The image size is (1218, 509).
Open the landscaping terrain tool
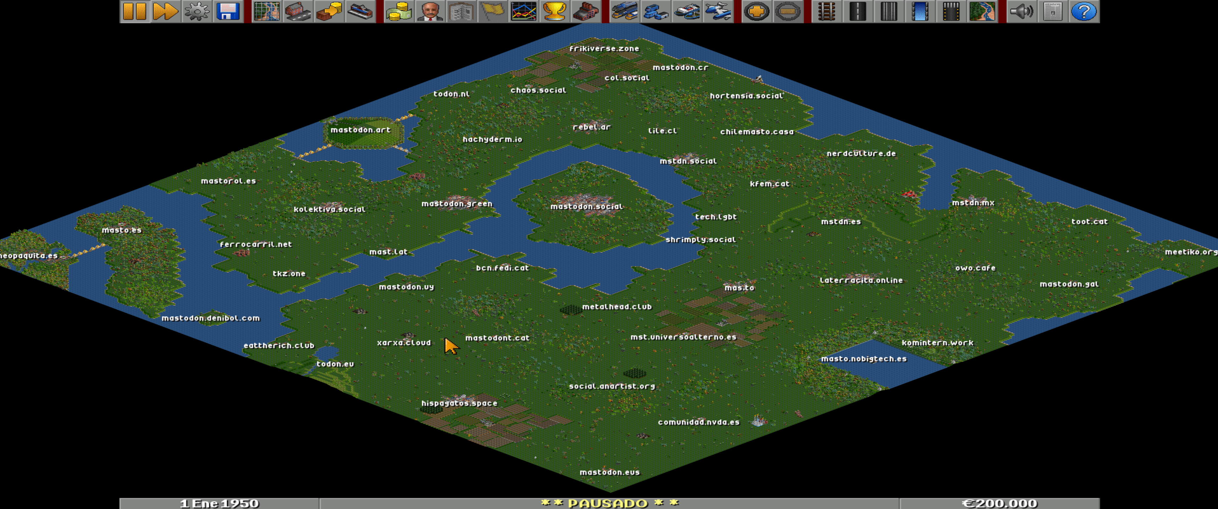tap(982, 11)
